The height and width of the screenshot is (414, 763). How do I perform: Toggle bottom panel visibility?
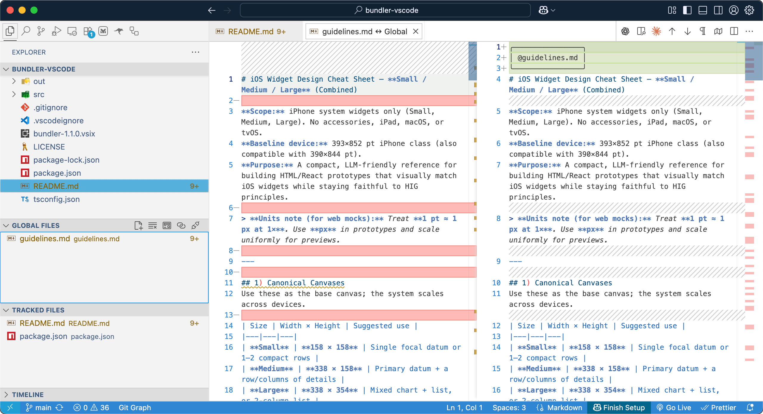(x=703, y=10)
